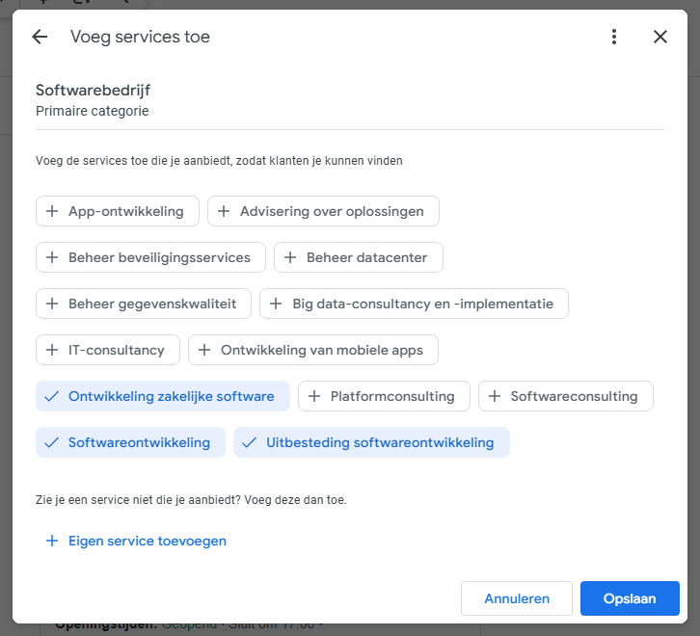Click Eigen service toevoegen link
The width and height of the screenshot is (700, 636).
(x=148, y=541)
